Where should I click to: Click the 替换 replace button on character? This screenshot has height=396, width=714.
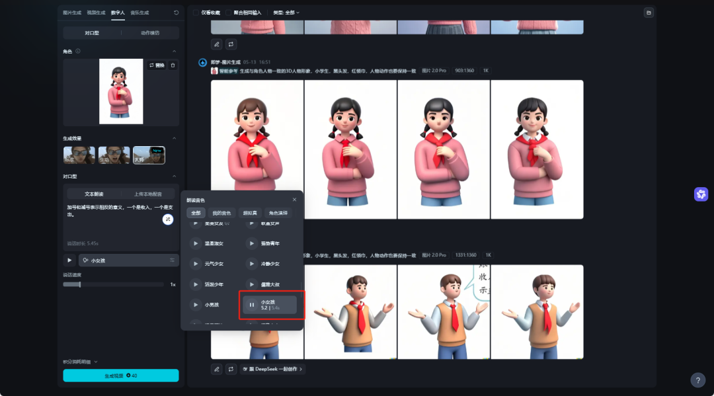tap(157, 65)
